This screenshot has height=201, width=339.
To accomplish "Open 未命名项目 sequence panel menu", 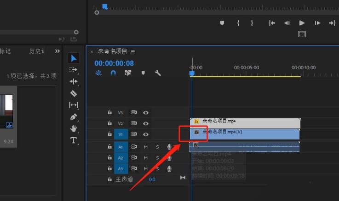I will pos(133,51).
